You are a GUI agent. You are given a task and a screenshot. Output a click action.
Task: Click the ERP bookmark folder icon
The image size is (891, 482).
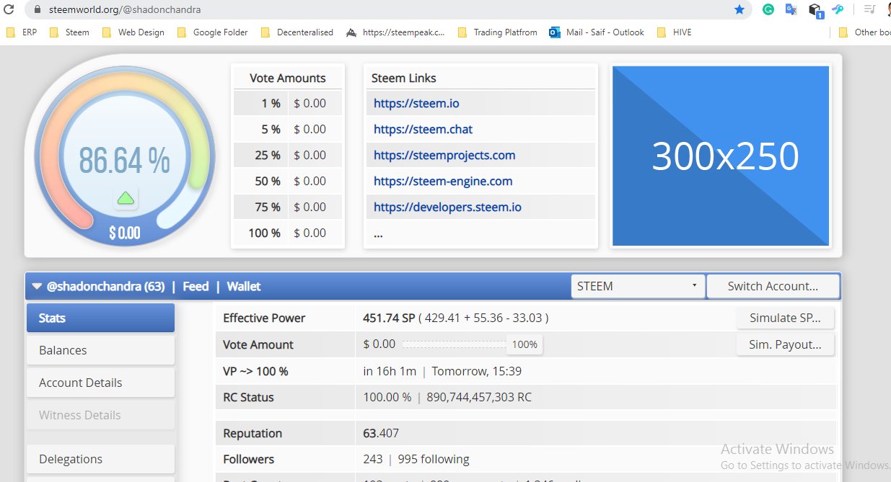[x=11, y=32]
